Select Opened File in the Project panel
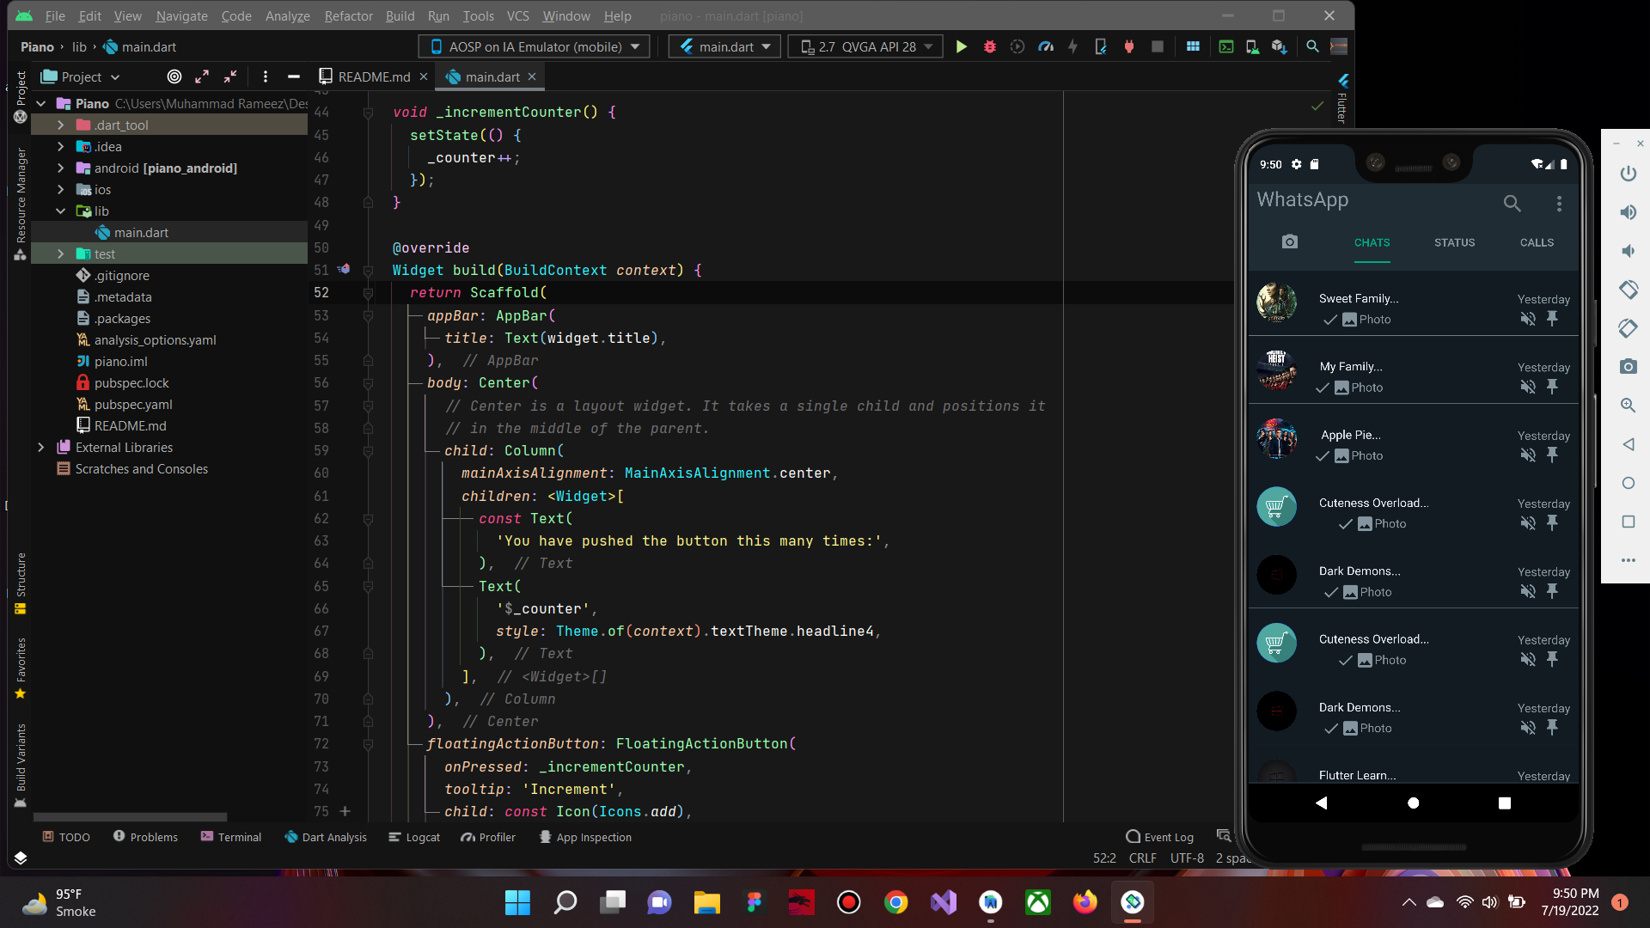This screenshot has width=1650, height=928. (x=174, y=76)
